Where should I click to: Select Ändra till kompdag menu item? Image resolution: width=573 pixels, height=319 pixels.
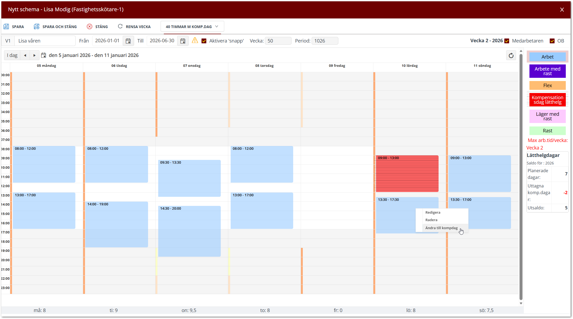(441, 228)
